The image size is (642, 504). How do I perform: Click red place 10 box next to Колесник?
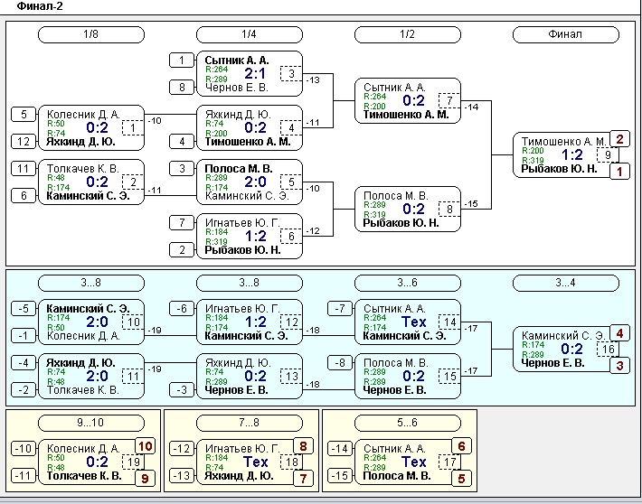pos(145,446)
